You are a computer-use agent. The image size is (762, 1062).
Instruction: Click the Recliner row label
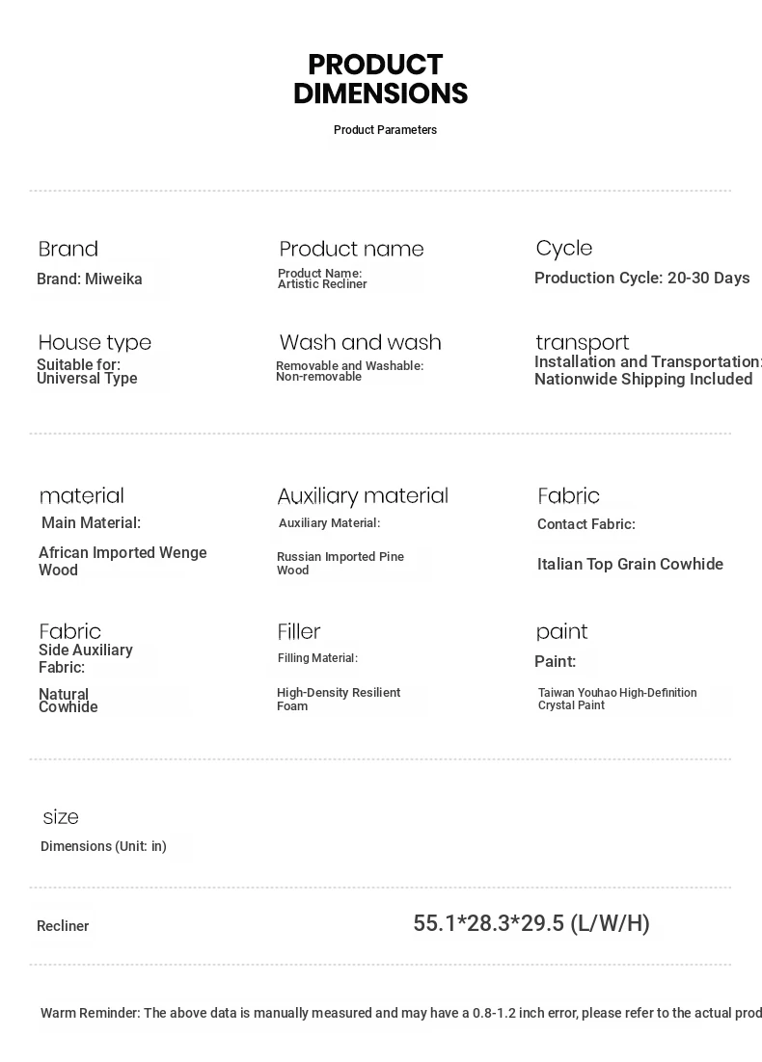(63, 926)
